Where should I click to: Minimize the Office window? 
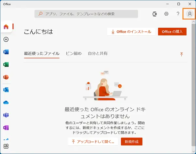(167, 4)
